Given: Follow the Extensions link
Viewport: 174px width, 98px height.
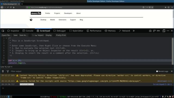Looking at the screenshot, I should click(63, 20).
